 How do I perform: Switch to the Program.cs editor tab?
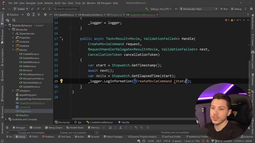pos(116,15)
